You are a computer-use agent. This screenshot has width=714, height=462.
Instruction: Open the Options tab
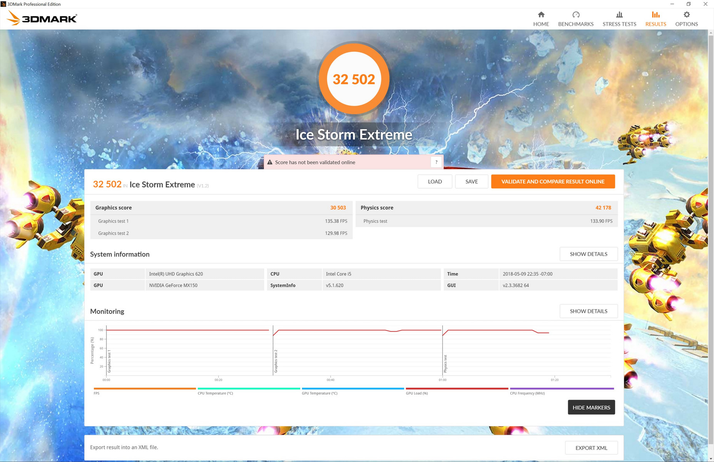point(686,19)
